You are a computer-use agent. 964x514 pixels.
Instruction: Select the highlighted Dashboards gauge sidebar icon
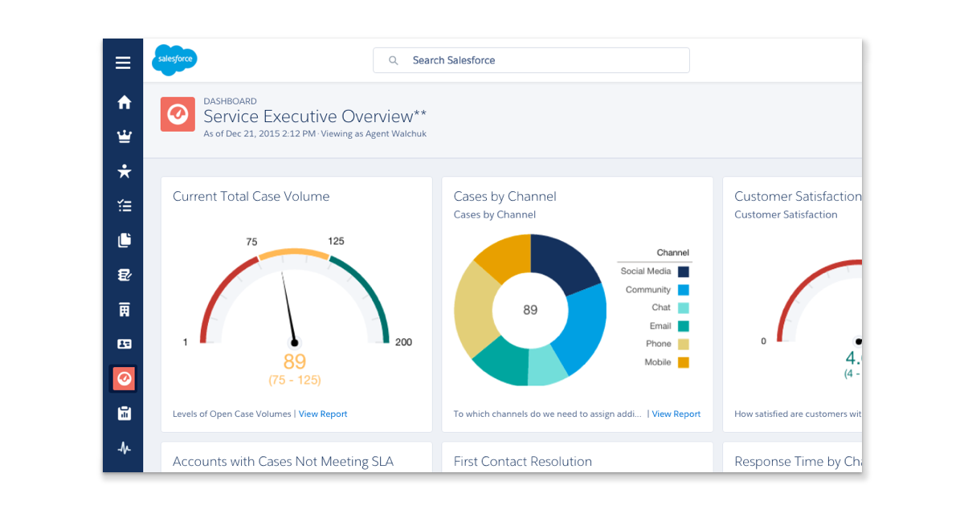pyautogui.click(x=124, y=378)
